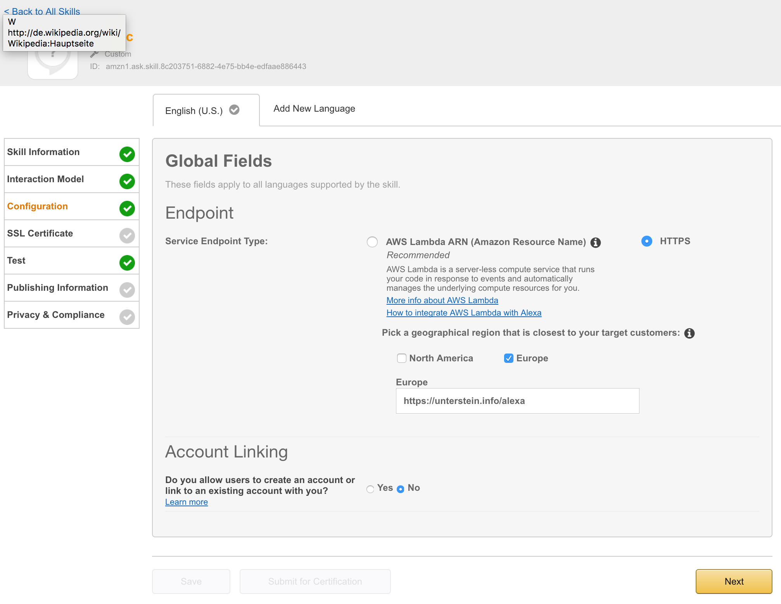This screenshot has width=781, height=604.
Task: Click the info icon beside AWS Lambda ARN
Action: click(595, 243)
